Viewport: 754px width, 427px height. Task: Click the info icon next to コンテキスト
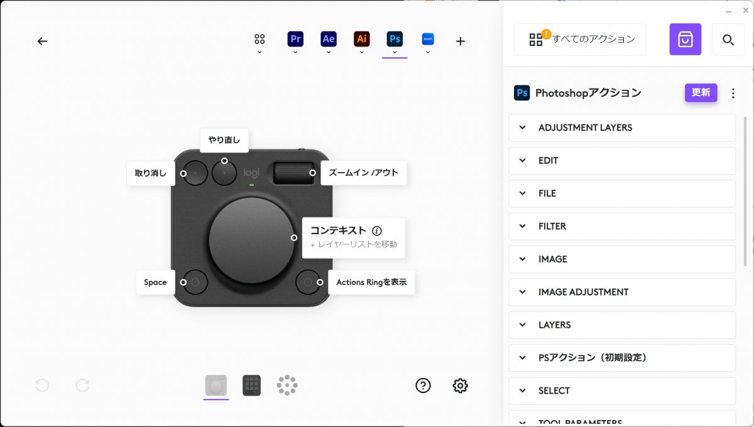tap(377, 230)
